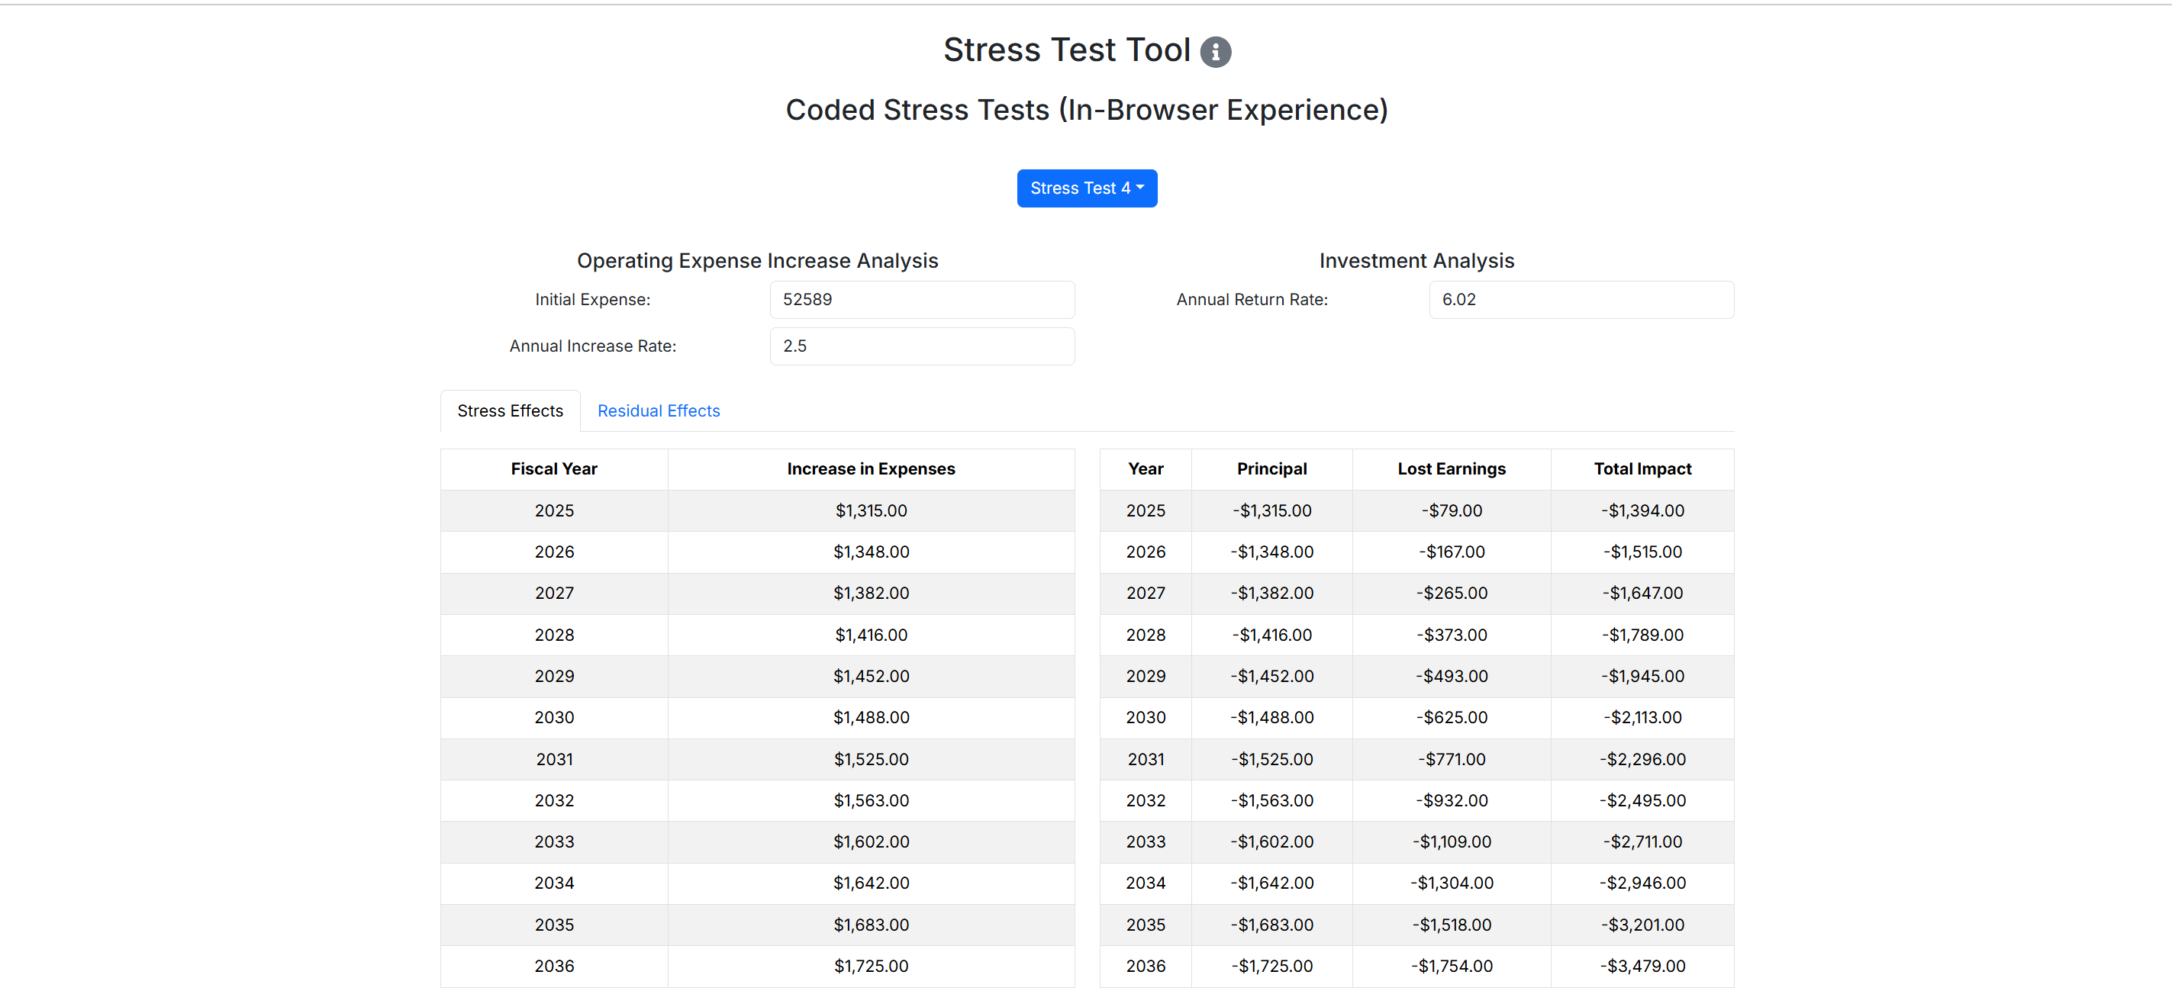
Task: Click the -$1,647.00 total impact value
Action: (x=1642, y=594)
